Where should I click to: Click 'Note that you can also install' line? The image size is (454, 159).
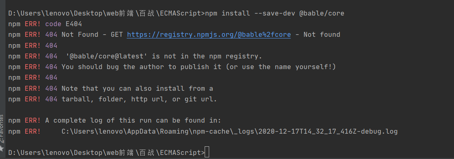(x=137, y=89)
